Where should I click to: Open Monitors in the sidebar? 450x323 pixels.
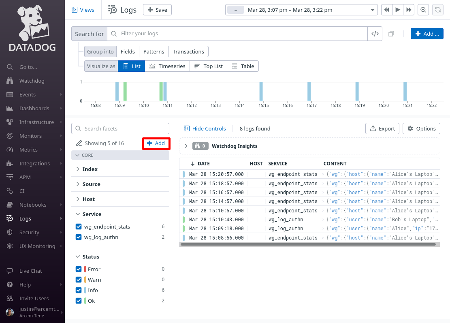[30, 136]
